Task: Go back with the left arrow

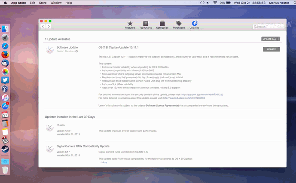Action: pos(43,27)
